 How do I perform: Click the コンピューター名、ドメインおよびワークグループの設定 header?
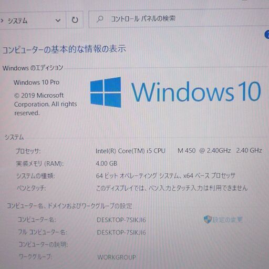69,206
